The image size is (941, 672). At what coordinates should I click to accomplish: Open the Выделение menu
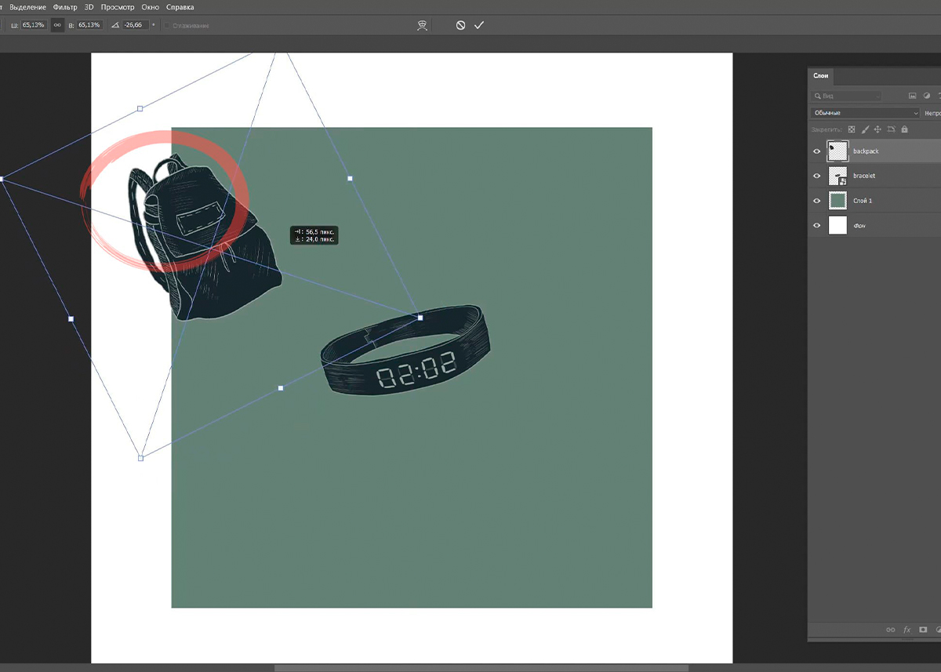click(x=27, y=7)
